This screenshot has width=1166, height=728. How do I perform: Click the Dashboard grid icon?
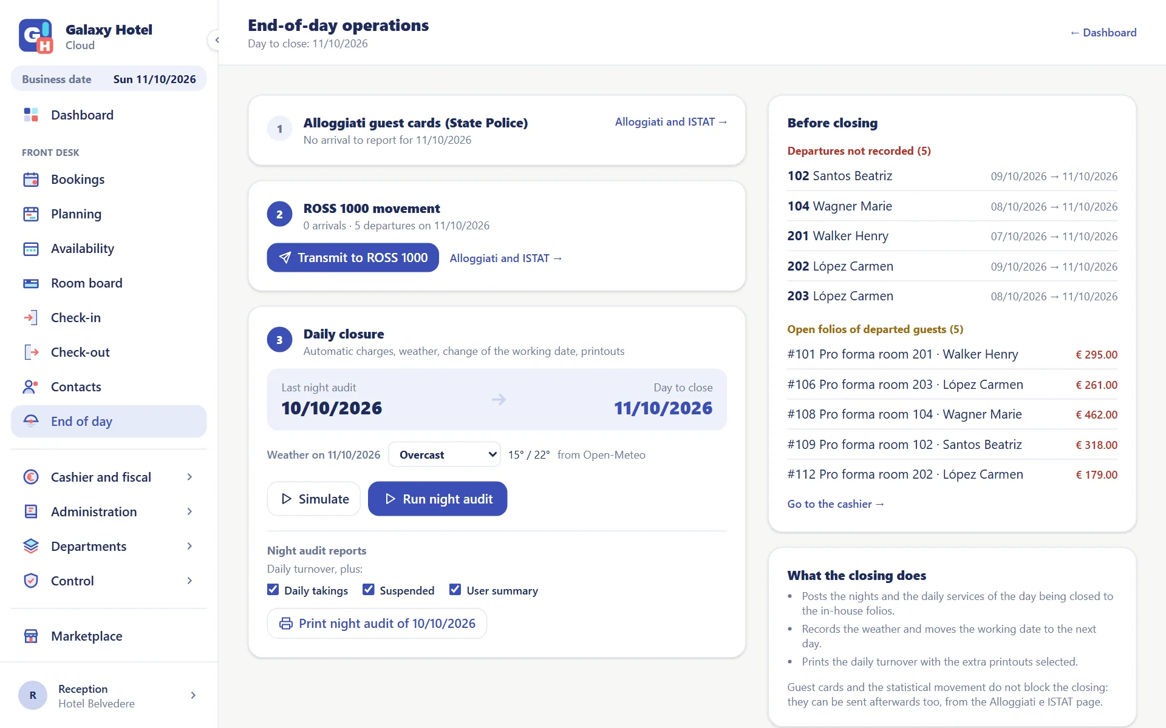(31, 115)
